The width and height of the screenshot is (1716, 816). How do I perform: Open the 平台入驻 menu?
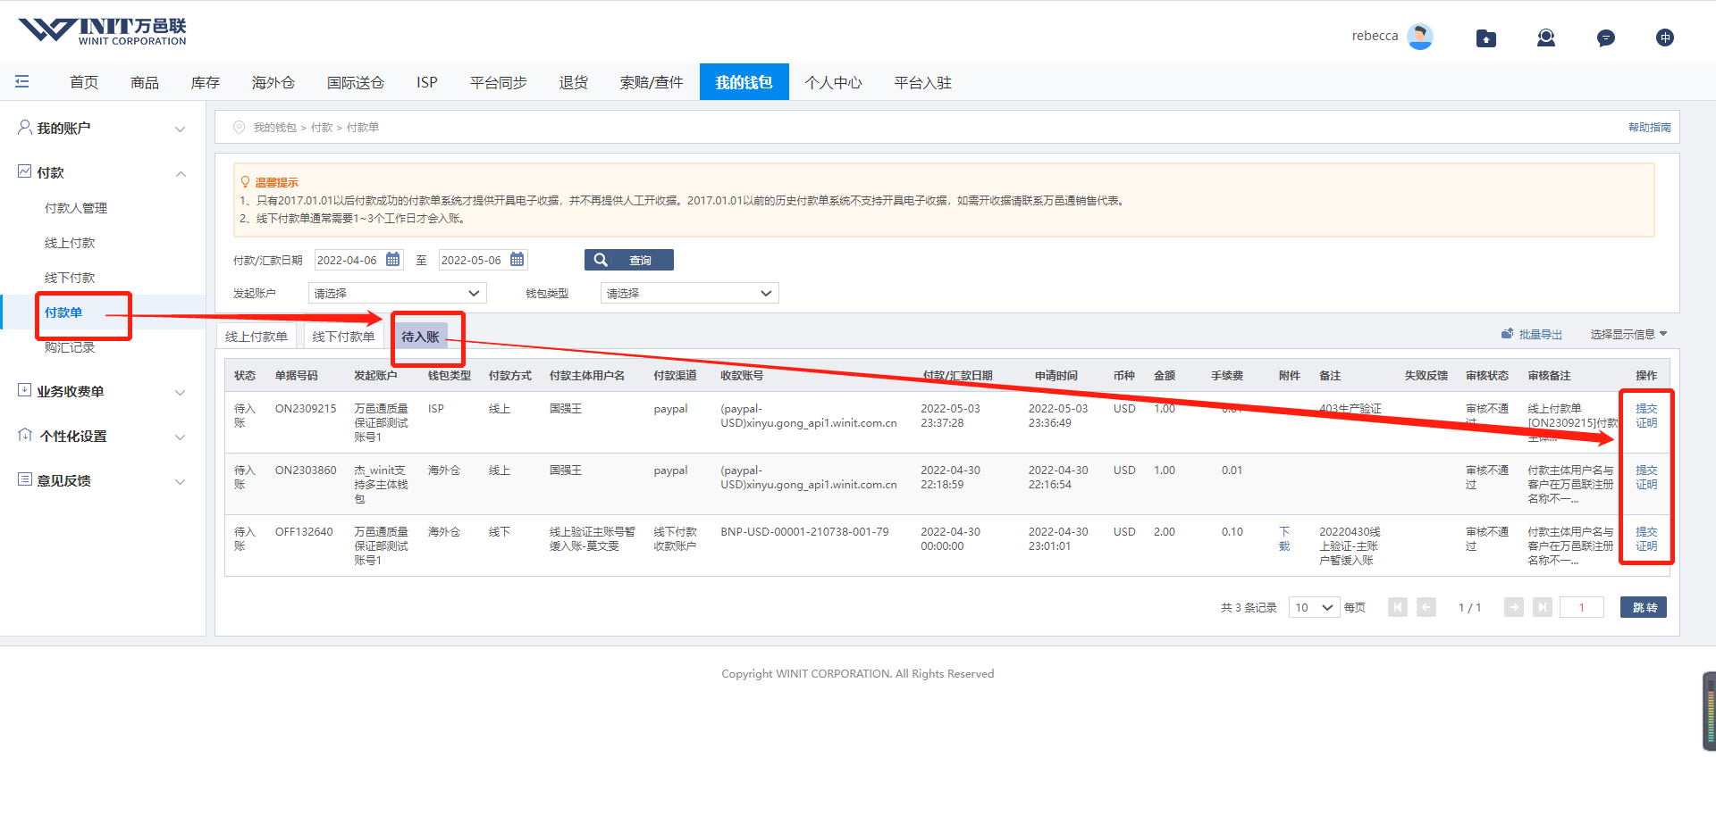click(923, 82)
